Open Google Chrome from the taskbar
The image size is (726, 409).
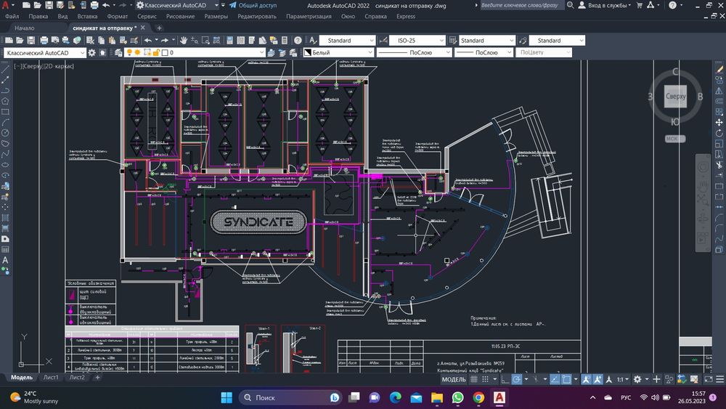(x=478, y=397)
